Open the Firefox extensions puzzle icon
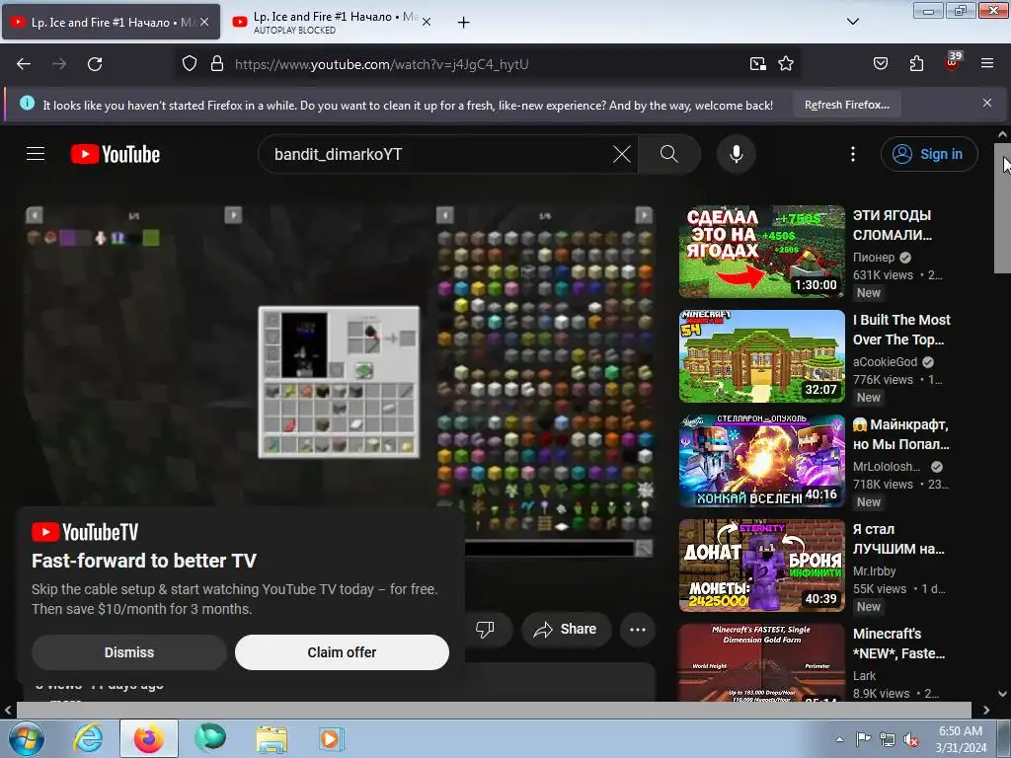The height and width of the screenshot is (758, 1011). point(916,64)
